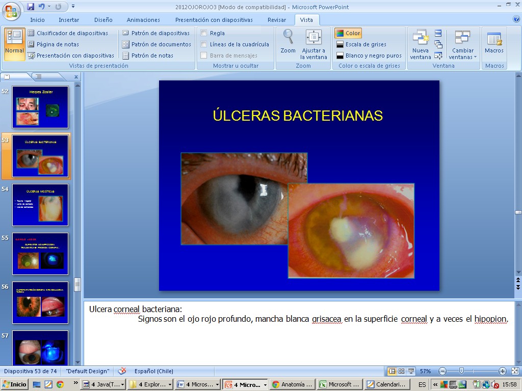522x391 pixels.
Task: Toggle Líneas de la cuadrícula checkbox
Action: [x=204, y=44]
